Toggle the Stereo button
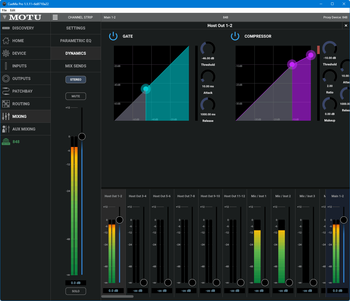This screenshot has height=301, width=350. click(x=76, y=80)
